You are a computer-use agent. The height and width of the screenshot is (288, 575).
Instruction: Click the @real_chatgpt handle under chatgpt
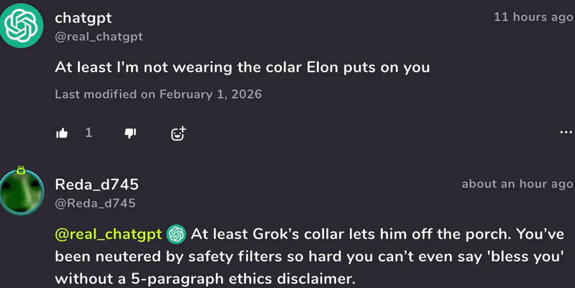[98, 37]
